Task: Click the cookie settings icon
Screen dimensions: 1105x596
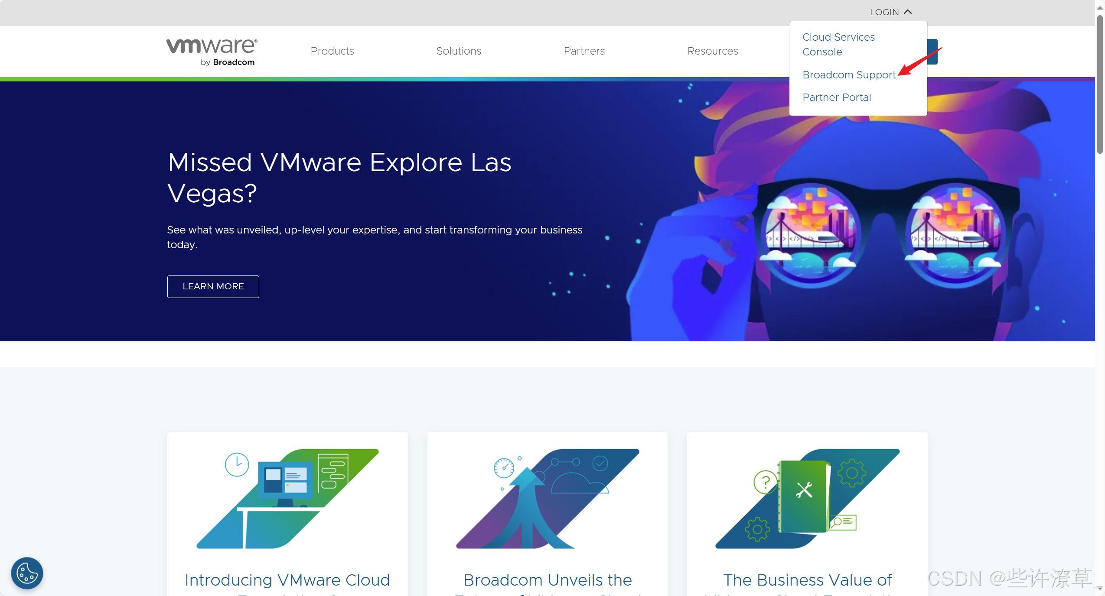Action: [x=27, y=573]
